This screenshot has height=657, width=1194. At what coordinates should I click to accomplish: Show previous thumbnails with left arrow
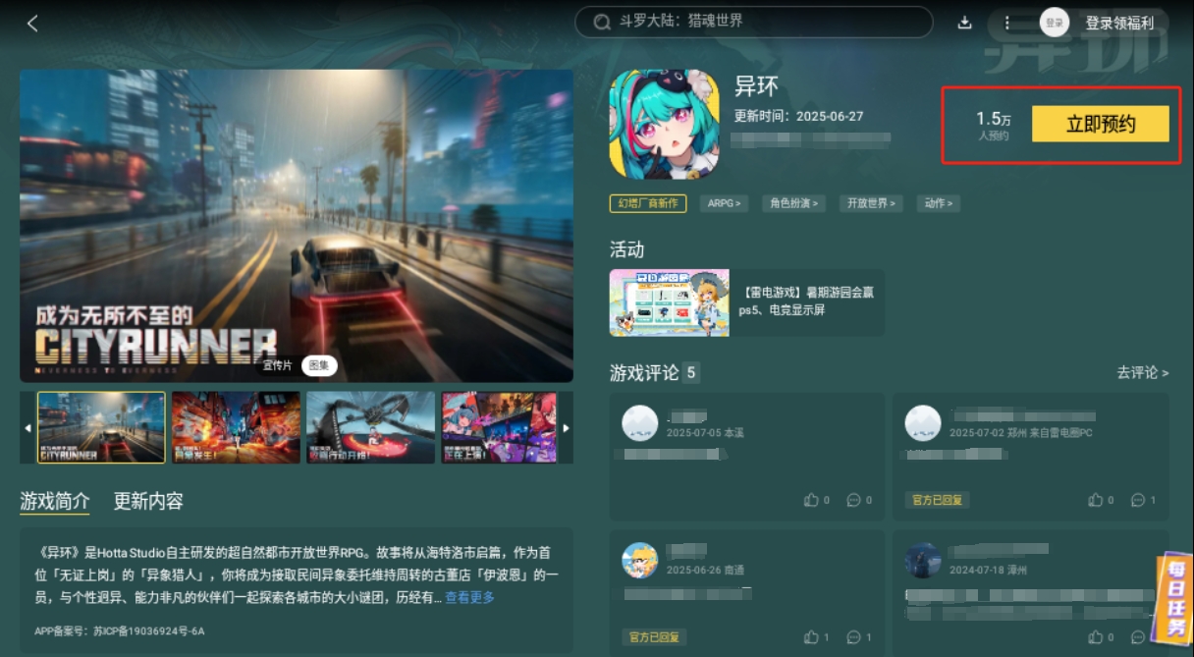[27, 428]
